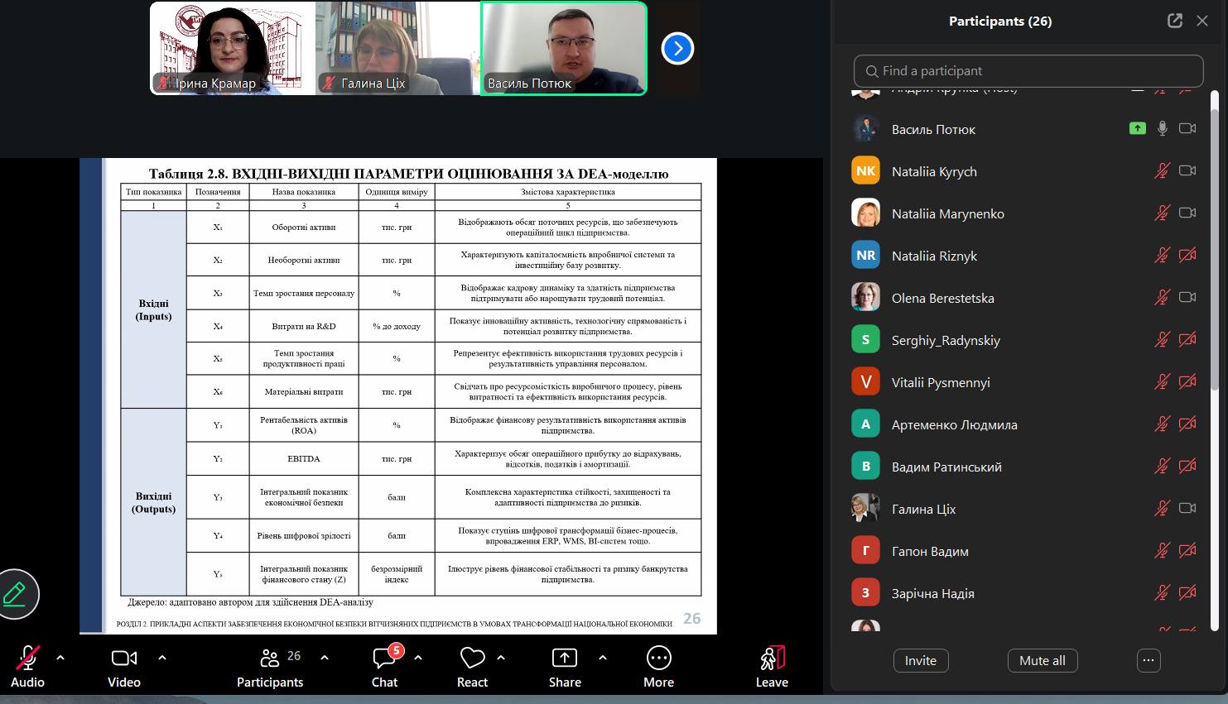This screenshot has width=1228, height=704.
Task: Expand the Video options arrow
Action: click(162, 658)
